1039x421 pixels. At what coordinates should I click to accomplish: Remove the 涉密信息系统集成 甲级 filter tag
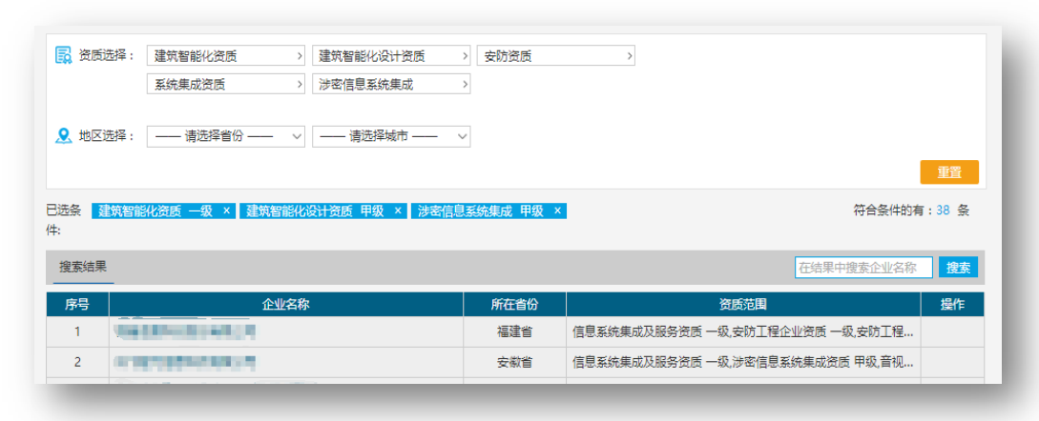pos(557,211)
